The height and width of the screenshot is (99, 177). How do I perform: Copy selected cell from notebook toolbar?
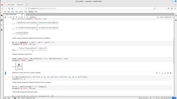tap(14, 17)
